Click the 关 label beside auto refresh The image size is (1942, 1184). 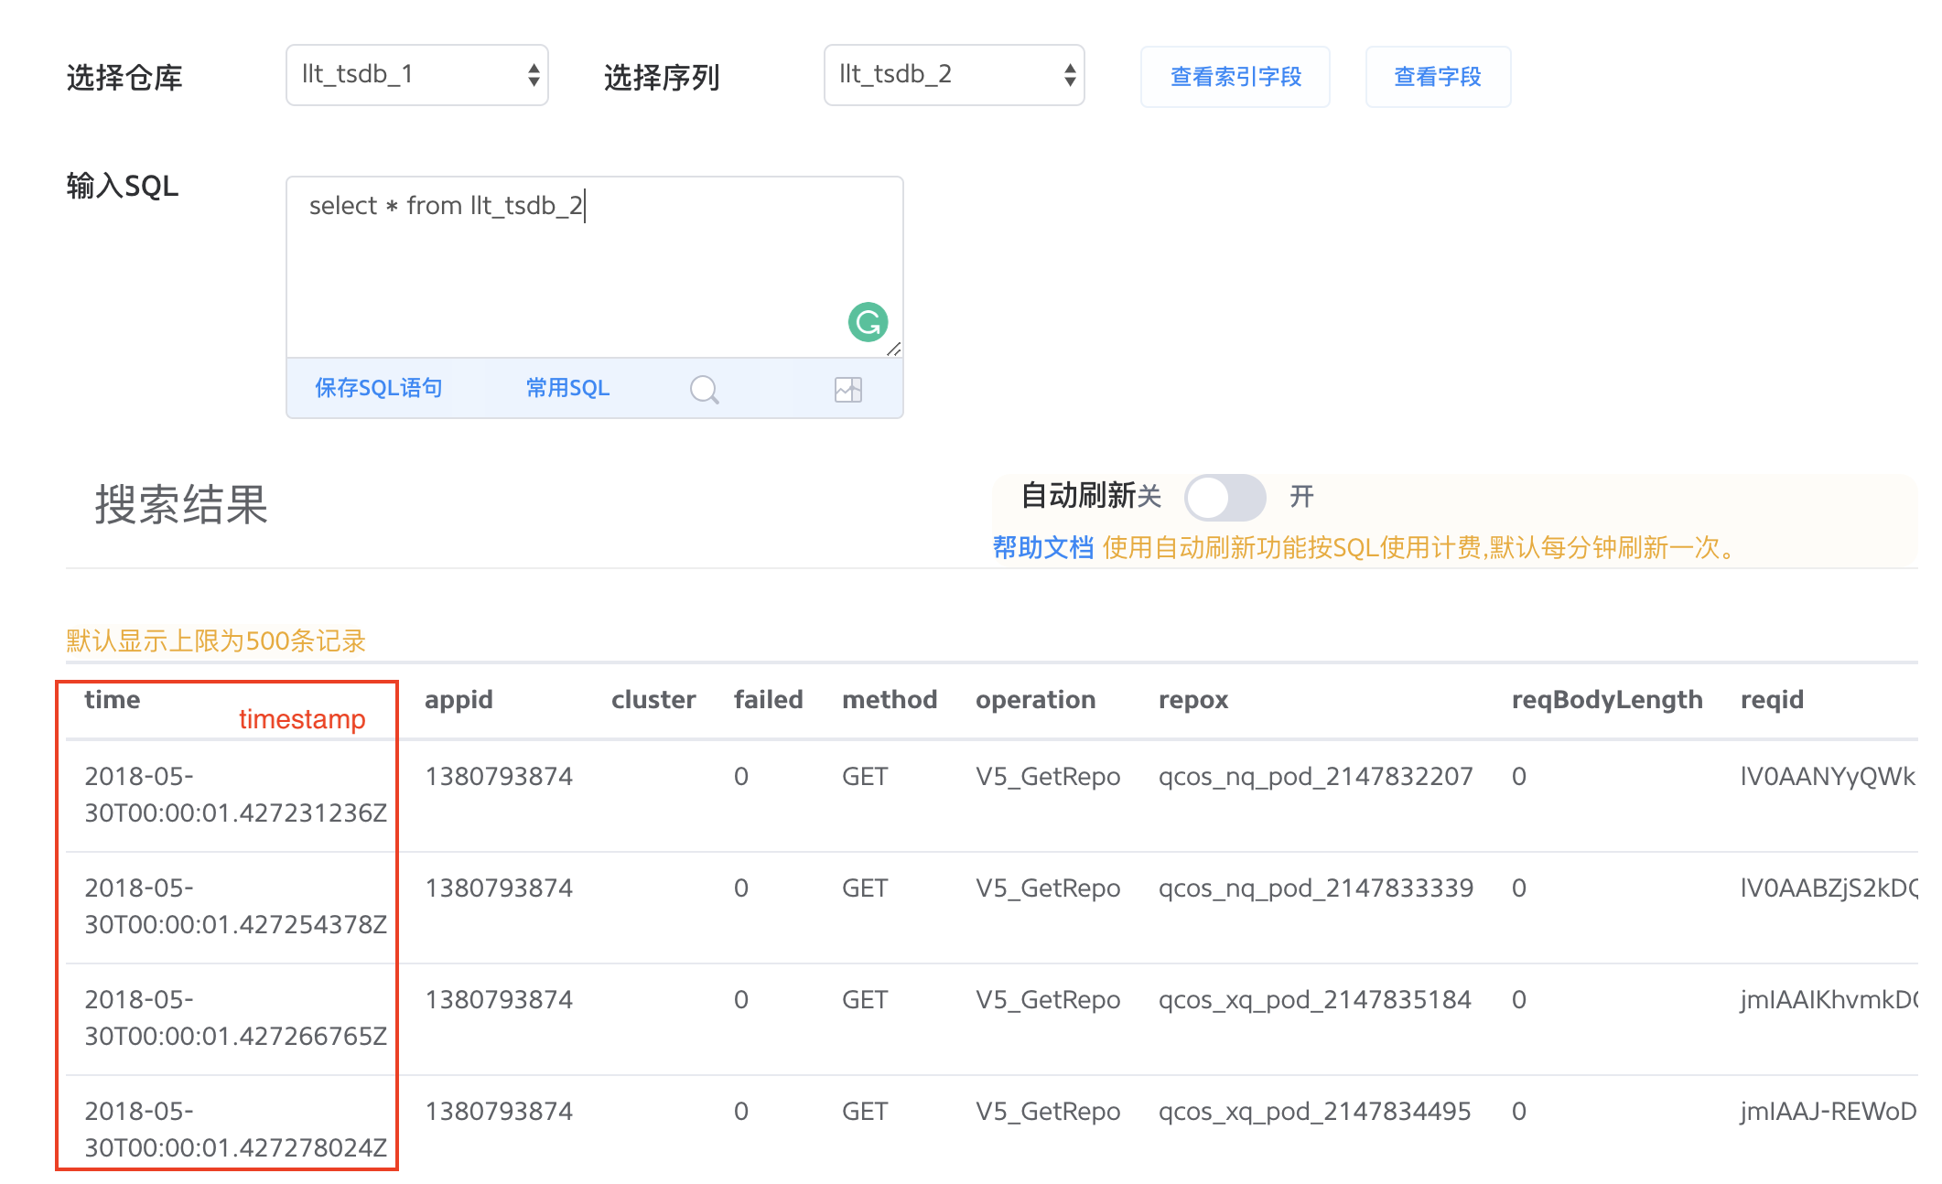point(1150,497)
